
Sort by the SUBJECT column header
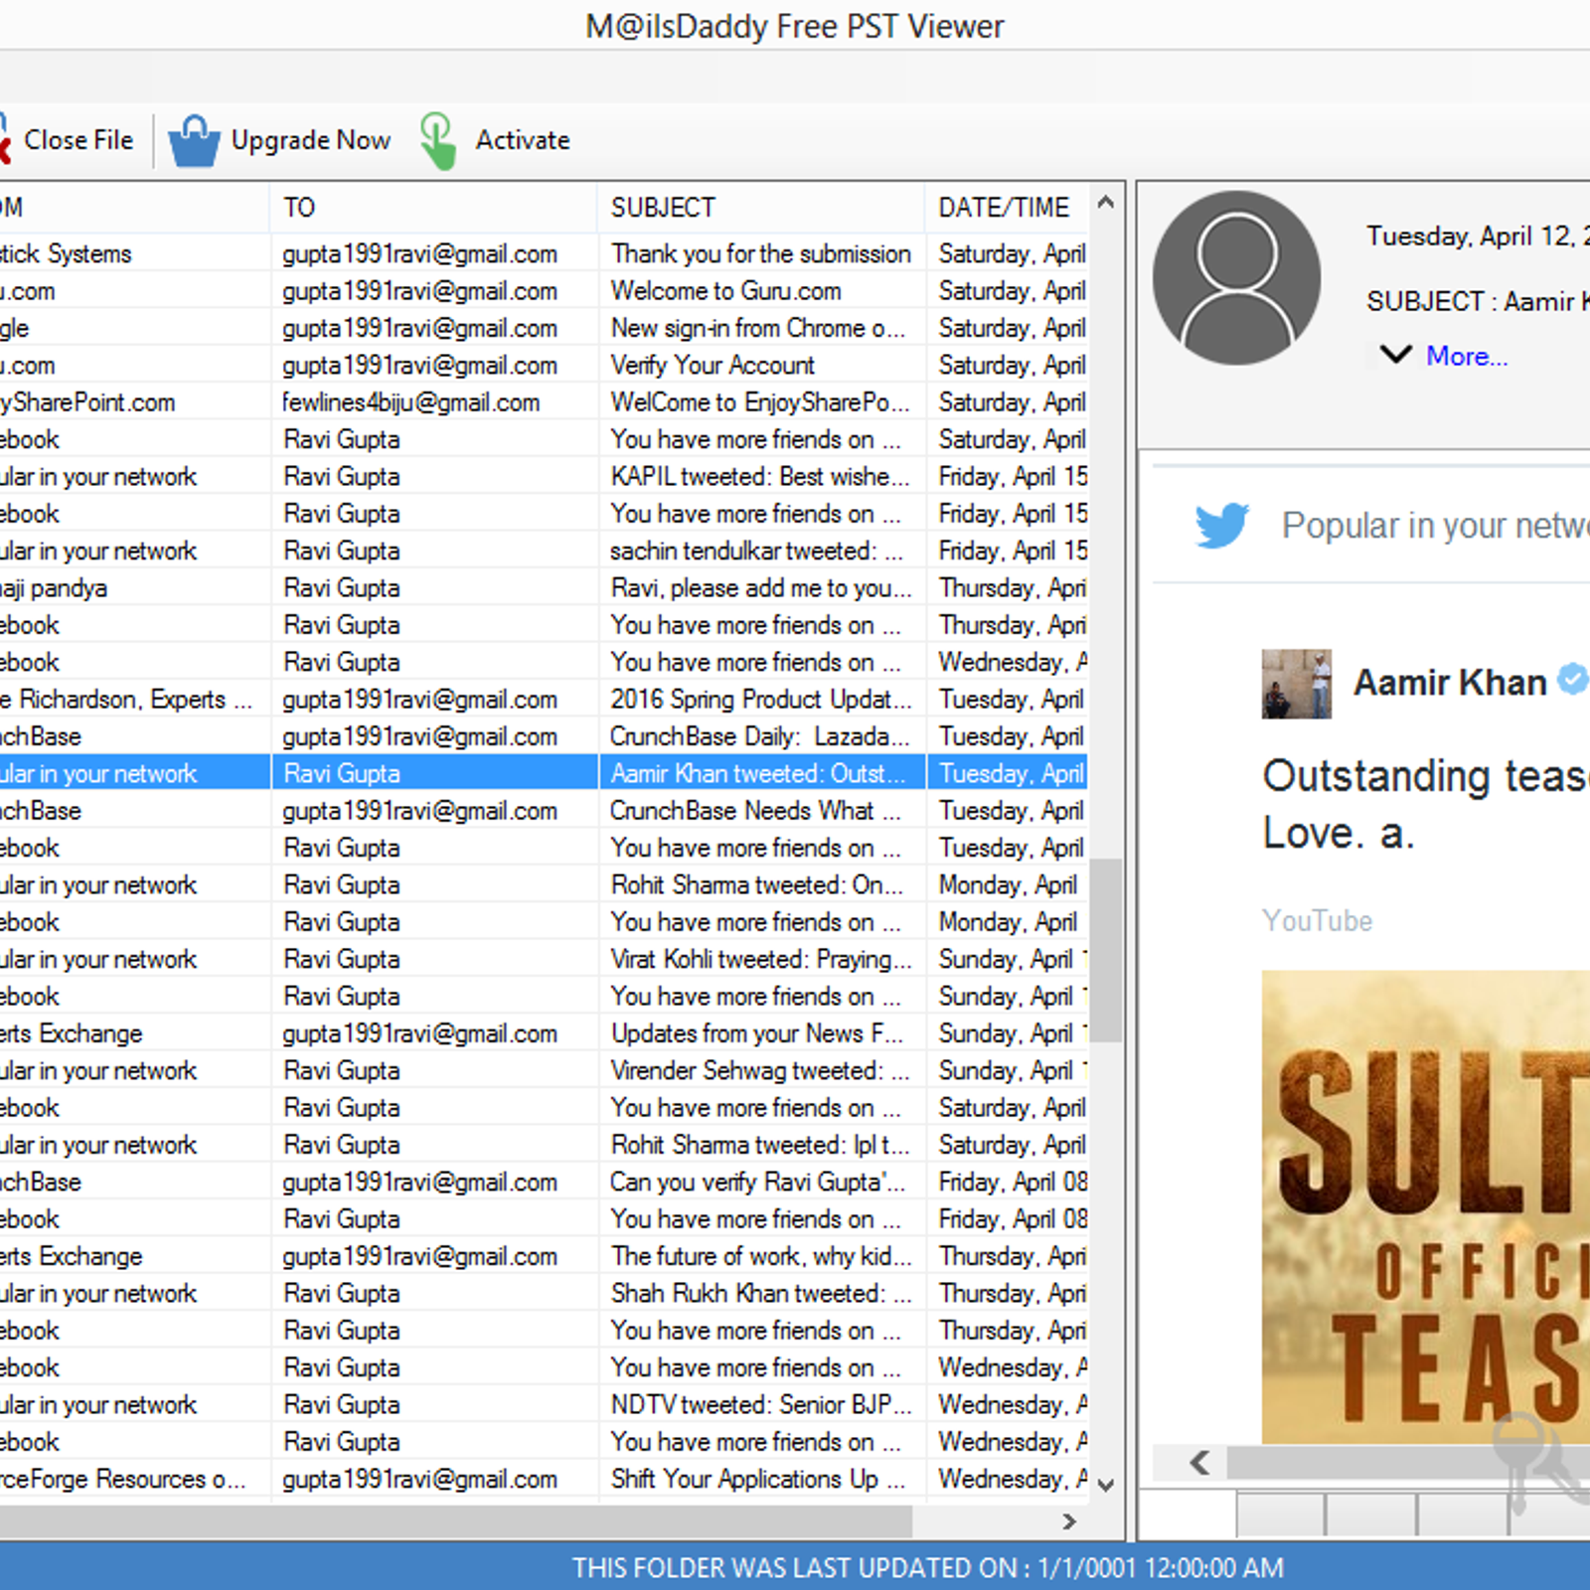coord(761,208)
